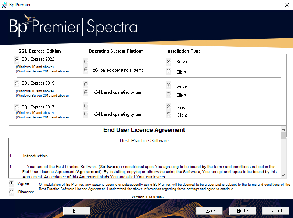Click the SQL Express Edition column header
This screenshot has height=218, width=293.
40,51
